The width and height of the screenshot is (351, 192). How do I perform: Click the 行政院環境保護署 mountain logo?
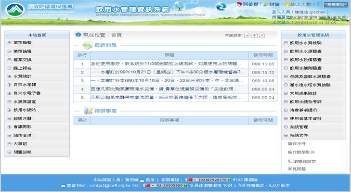coord(15,10)
